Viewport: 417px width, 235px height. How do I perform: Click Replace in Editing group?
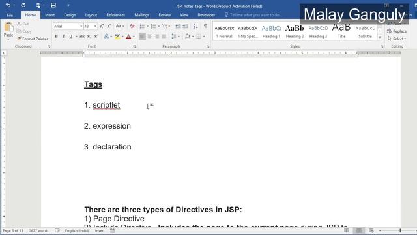tap(397, 31)
